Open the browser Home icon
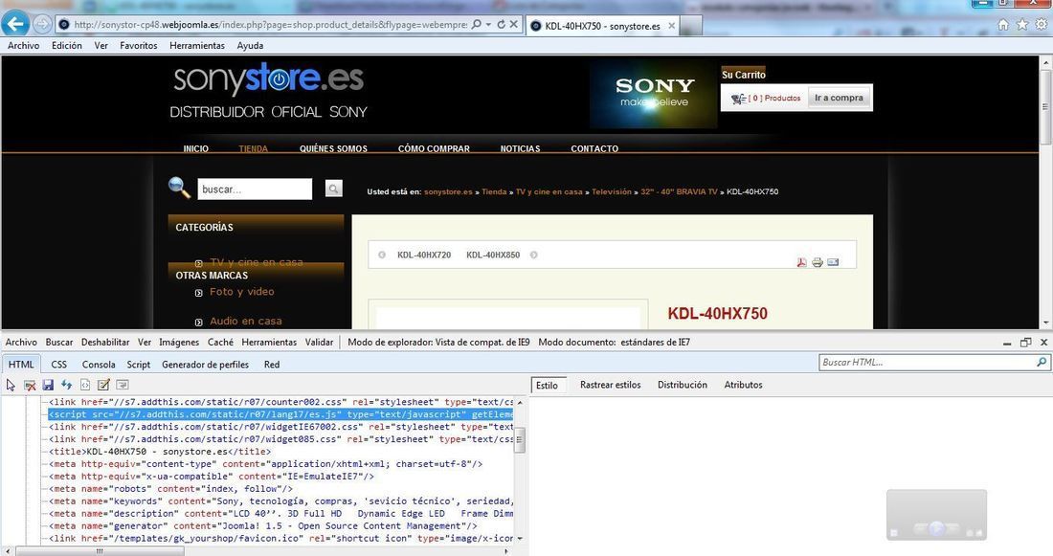This screenshot has width=1053, height=556. [1003, 25]
